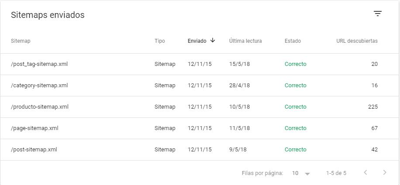Open the /page-sitemap.xml row
This screenshot has height=185, width=400.
pyautogui.click(x=34, y=128)
